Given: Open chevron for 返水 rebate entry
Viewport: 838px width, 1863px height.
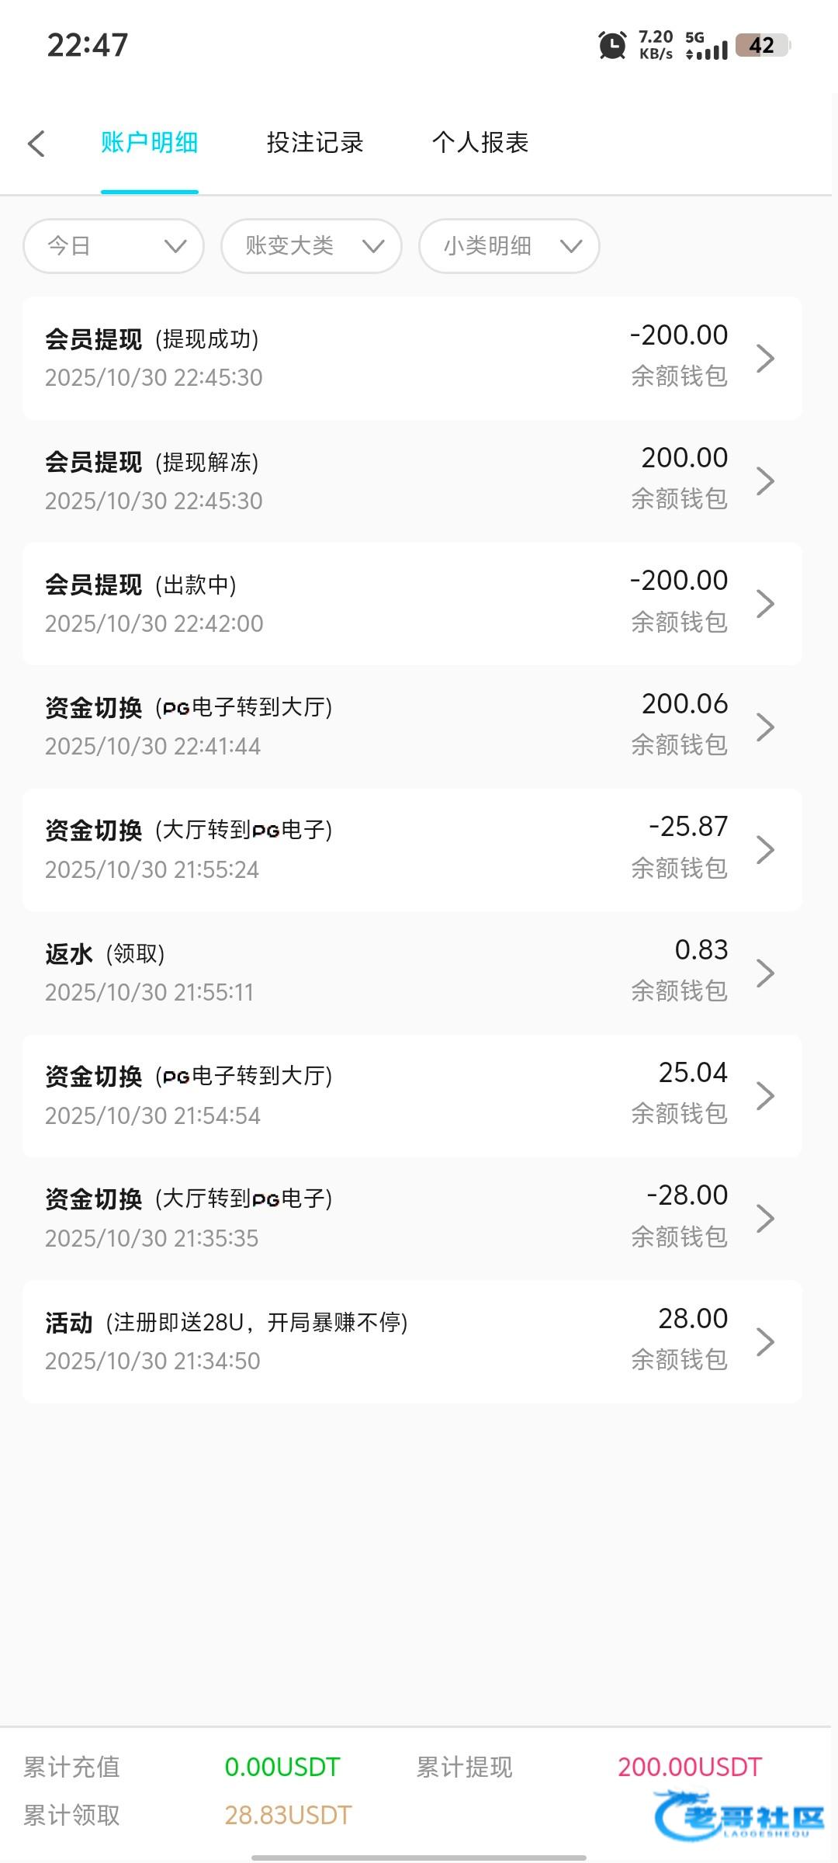Looking at the screenshot, I should point(765,973).
